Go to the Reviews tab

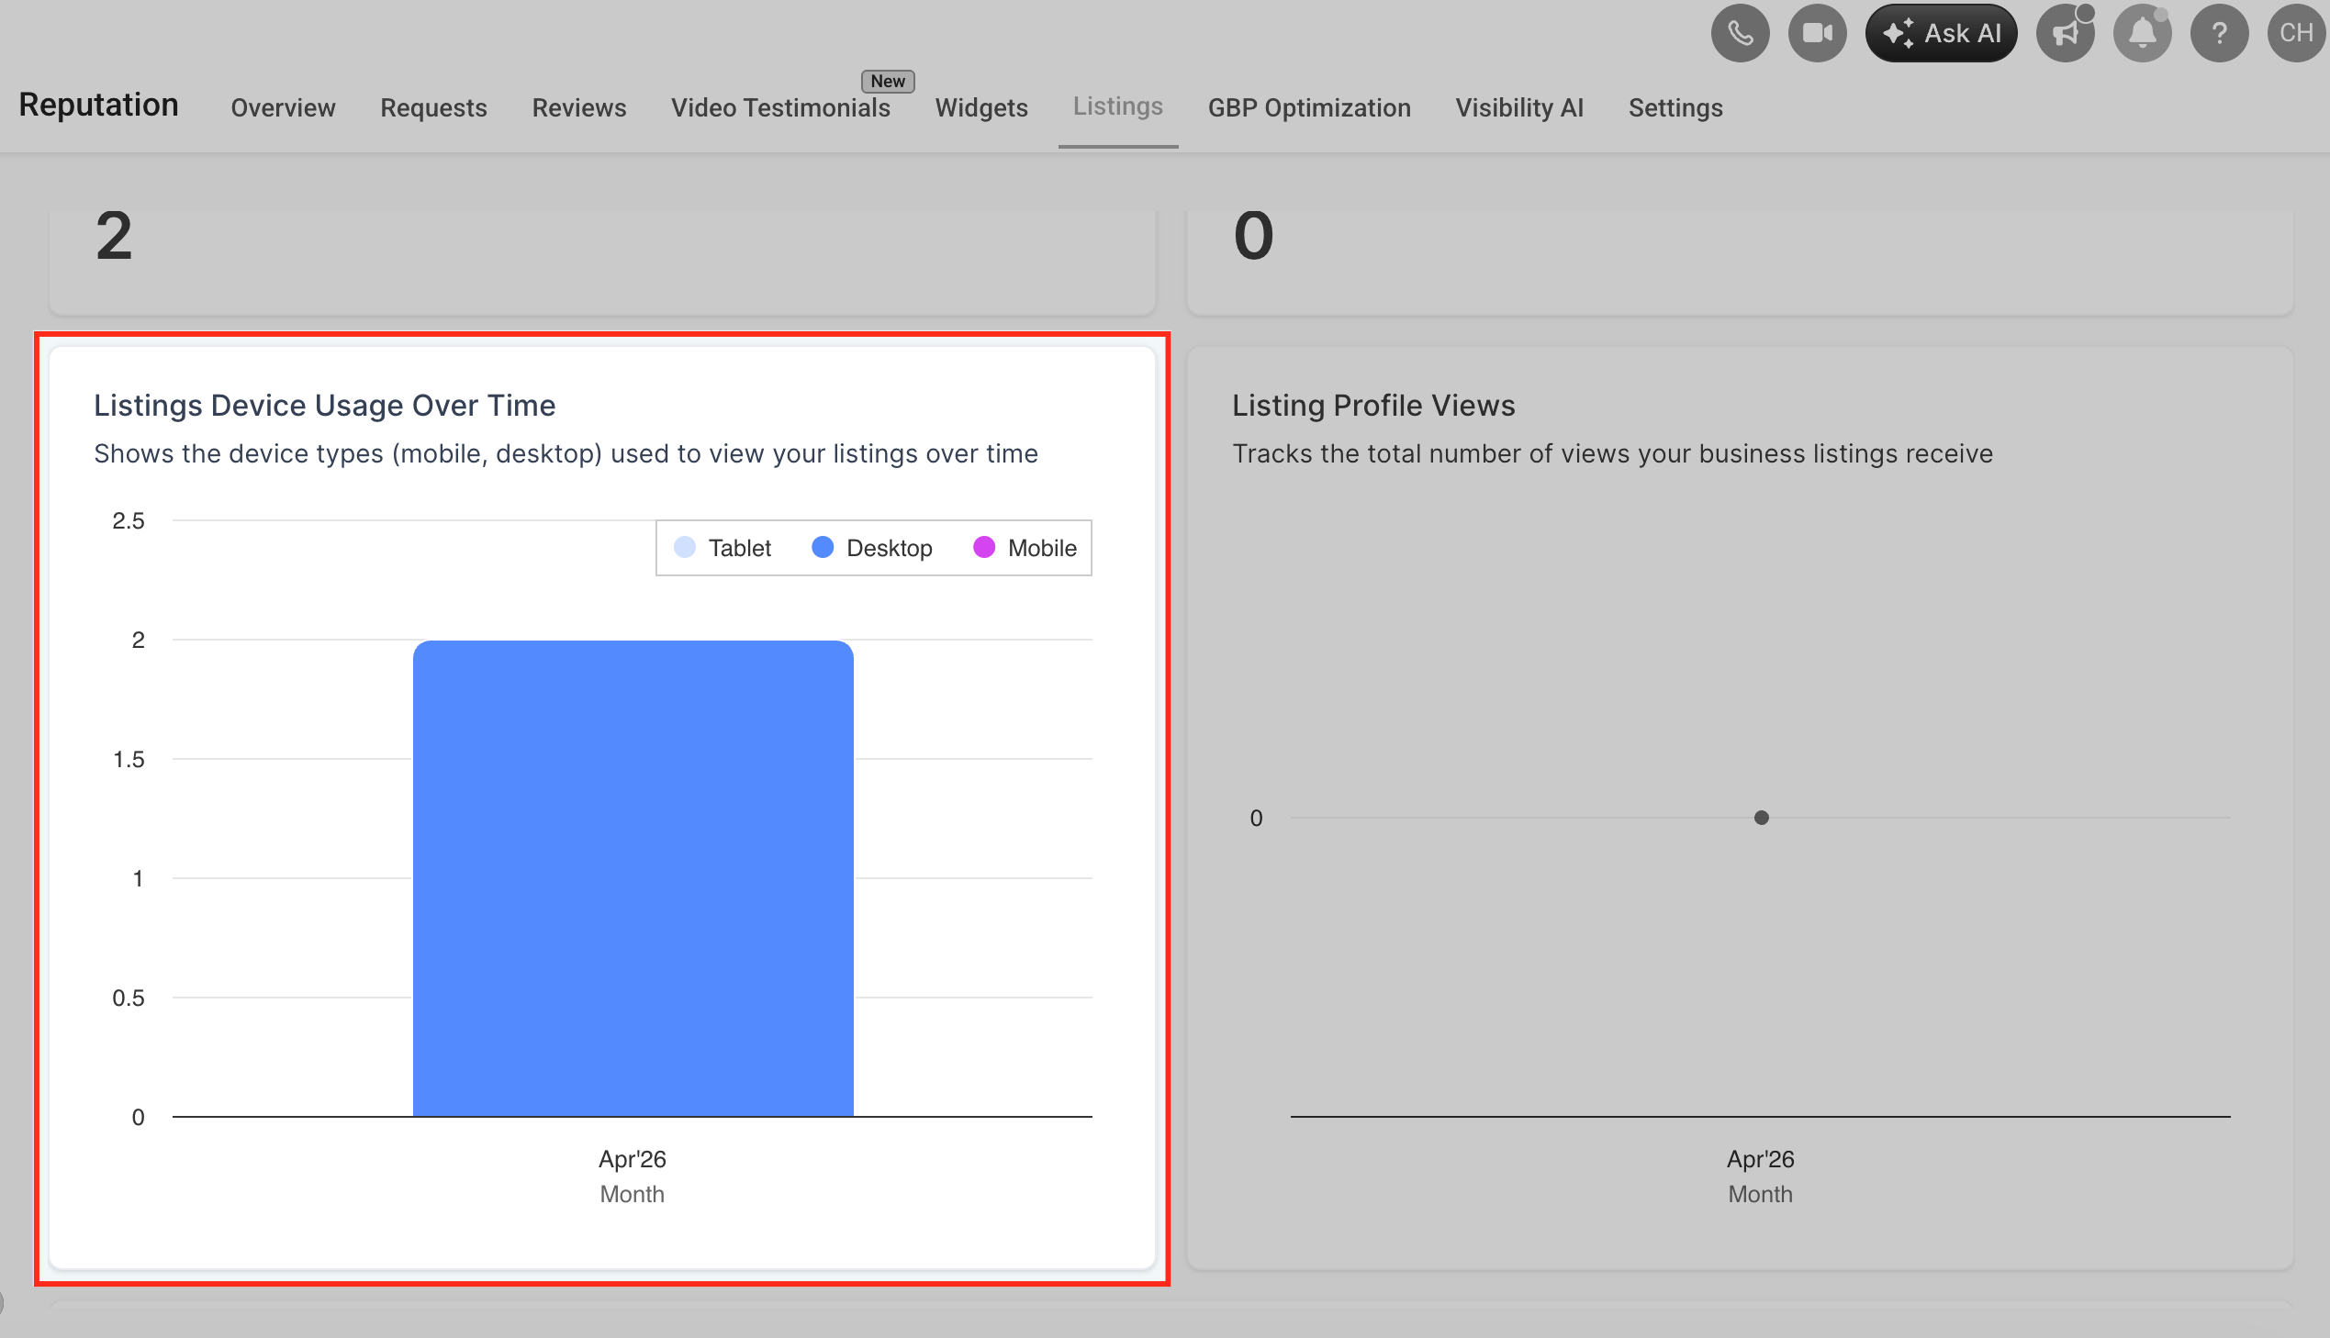579,108
